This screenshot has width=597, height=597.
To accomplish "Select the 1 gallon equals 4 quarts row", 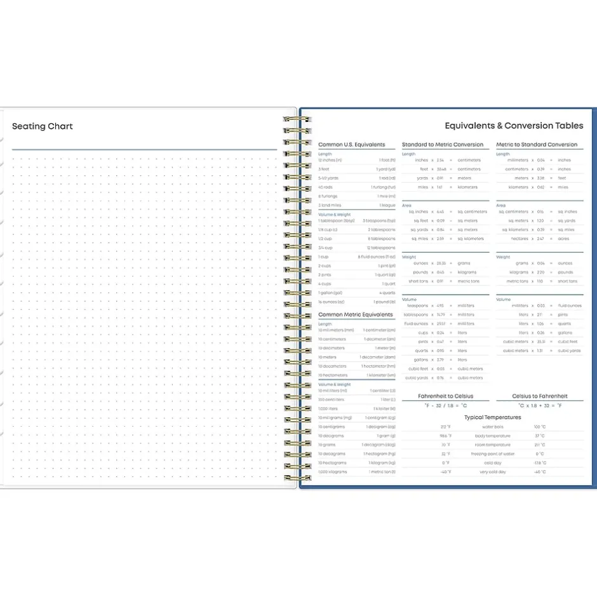I will pos(356,293).
